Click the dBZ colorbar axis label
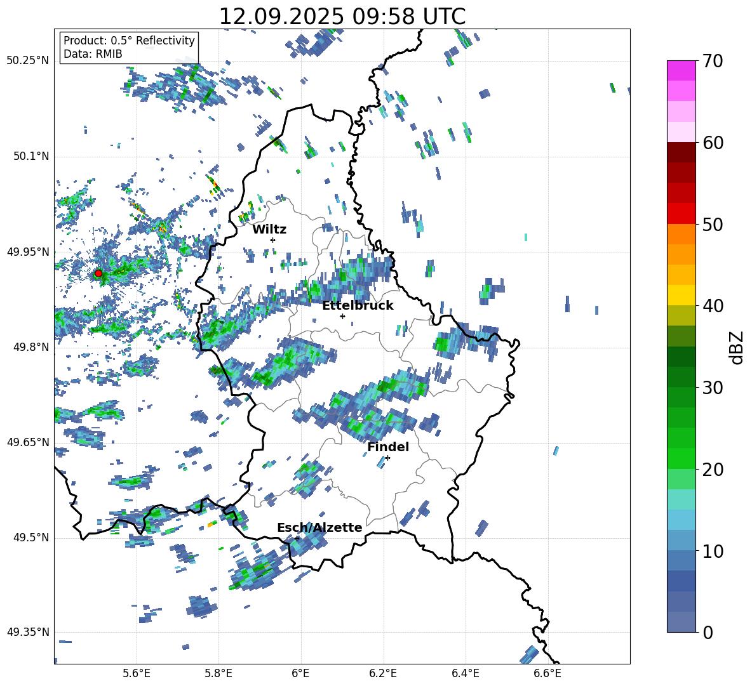The width and height of the screenshot is (752, 686). point(737,347)
